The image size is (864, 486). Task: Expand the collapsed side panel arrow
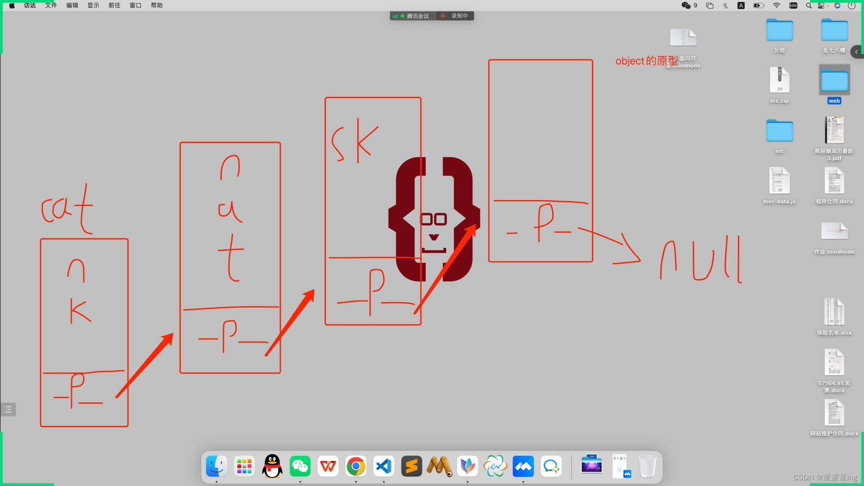tap(856, 52)
